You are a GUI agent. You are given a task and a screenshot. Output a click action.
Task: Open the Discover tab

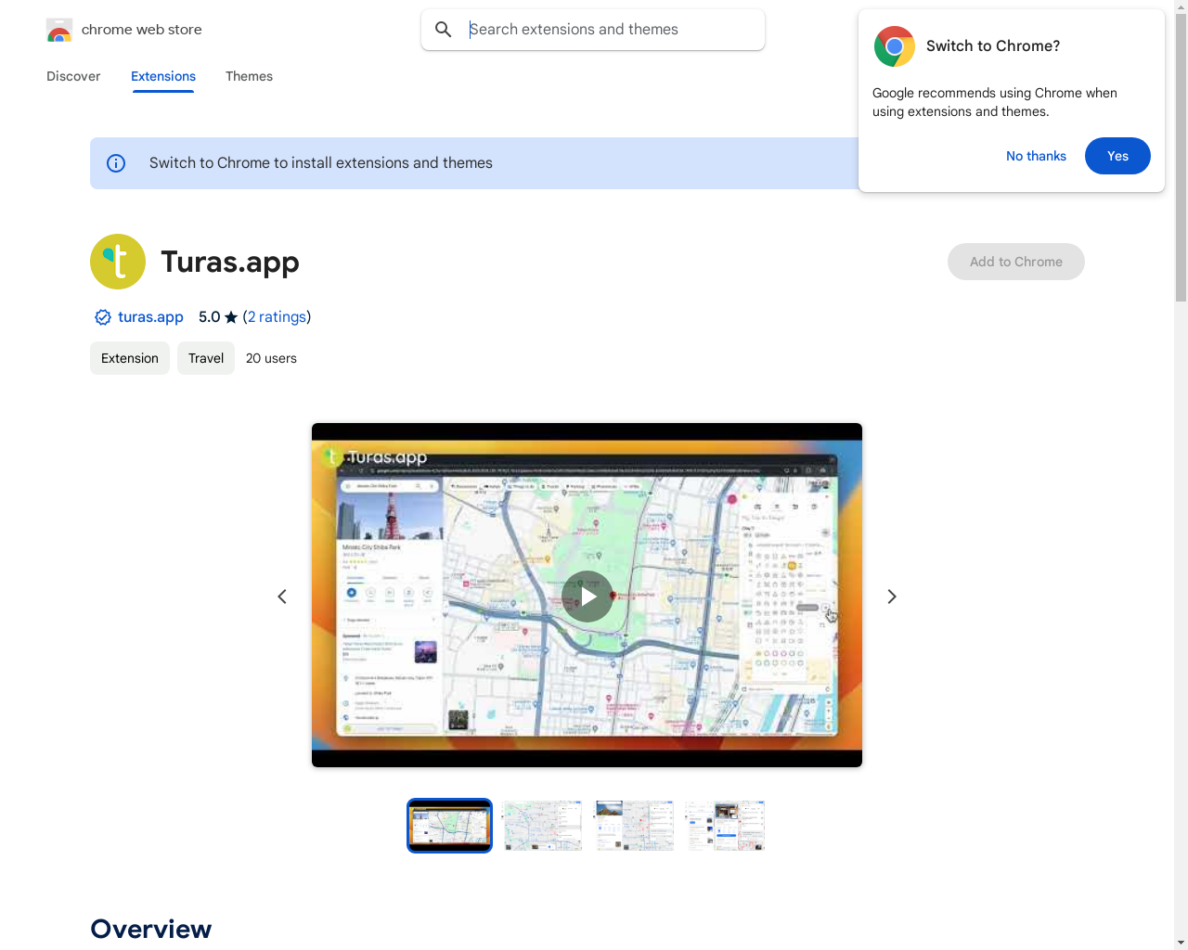(x=73, y=76)
